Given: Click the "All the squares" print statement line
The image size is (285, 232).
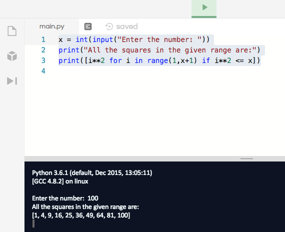Looking at the screenshot, I should 159,50.
